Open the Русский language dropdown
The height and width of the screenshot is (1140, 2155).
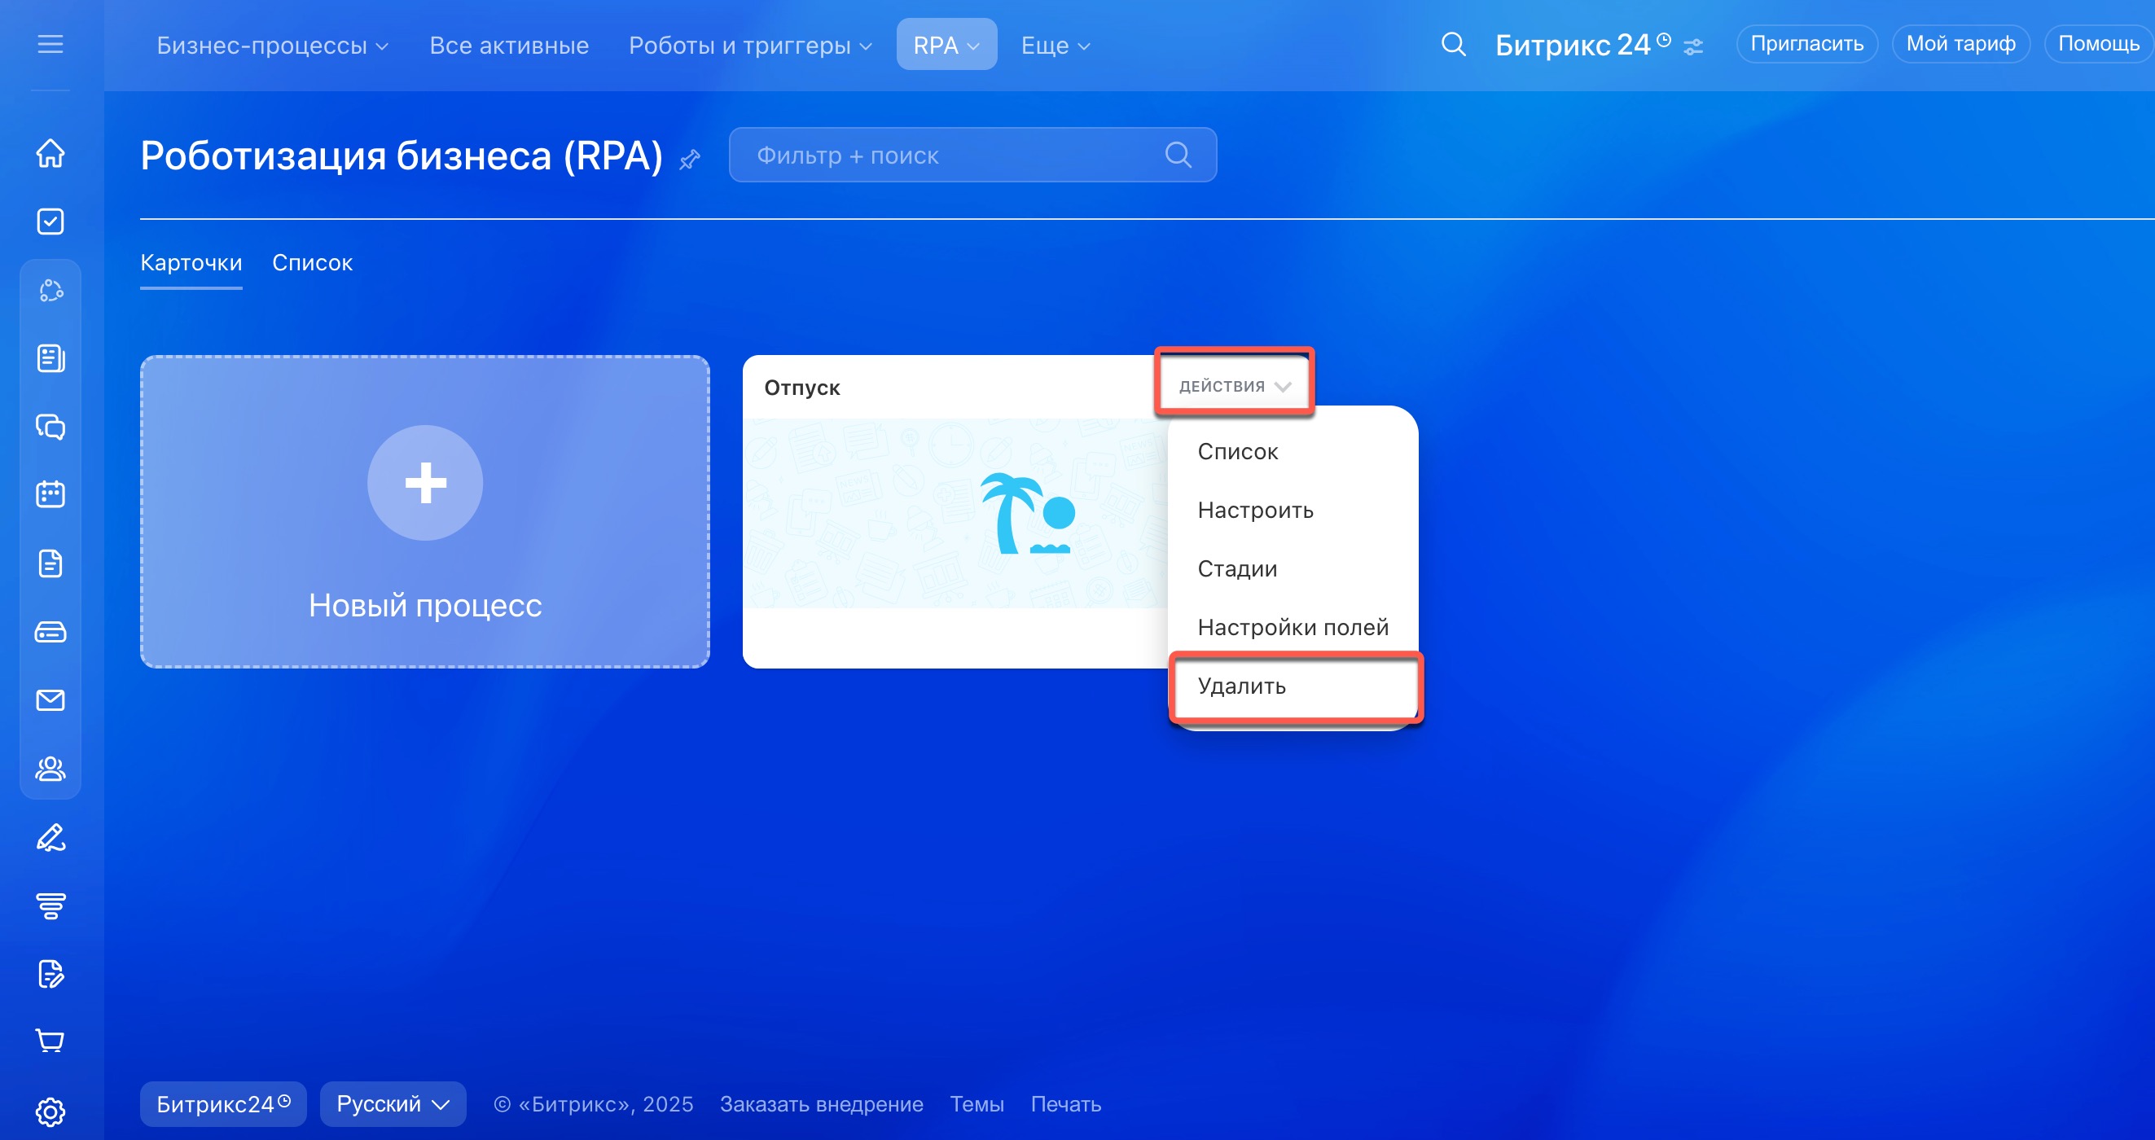tap(393, 1104)
